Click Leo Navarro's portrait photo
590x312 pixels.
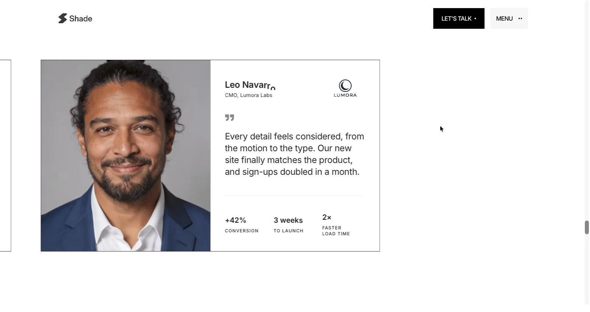tap(126, 156)
